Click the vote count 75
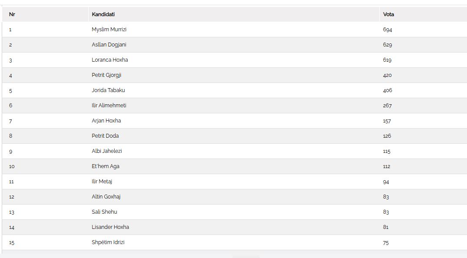Image resolution: width=467 pixels, height=258 pixels. click(x=386, y=243)
